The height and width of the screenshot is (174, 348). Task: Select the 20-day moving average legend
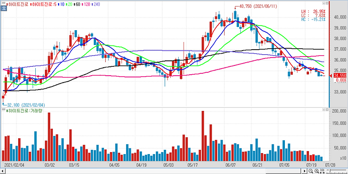click(69, 4)
